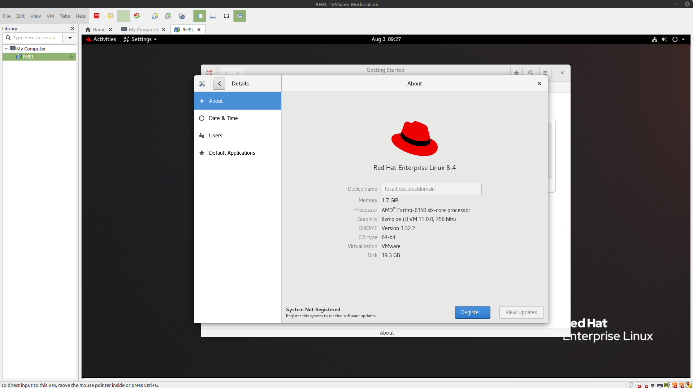Go back from Details using the arrow
The height and width of the screenshot is (388, 693).
tap(219, 84)
